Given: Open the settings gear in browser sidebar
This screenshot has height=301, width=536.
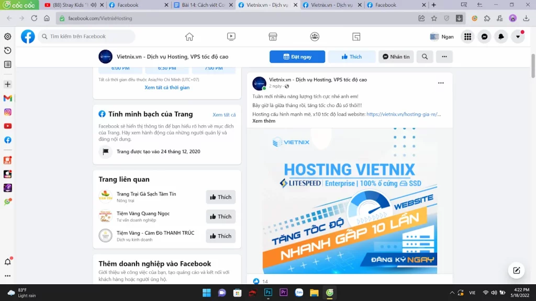Looking at the screenshot, I should 7,37.
